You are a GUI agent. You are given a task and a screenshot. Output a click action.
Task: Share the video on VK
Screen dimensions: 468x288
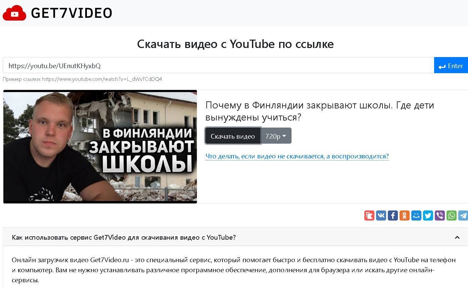pyautogui.click(x=381, y=215)
